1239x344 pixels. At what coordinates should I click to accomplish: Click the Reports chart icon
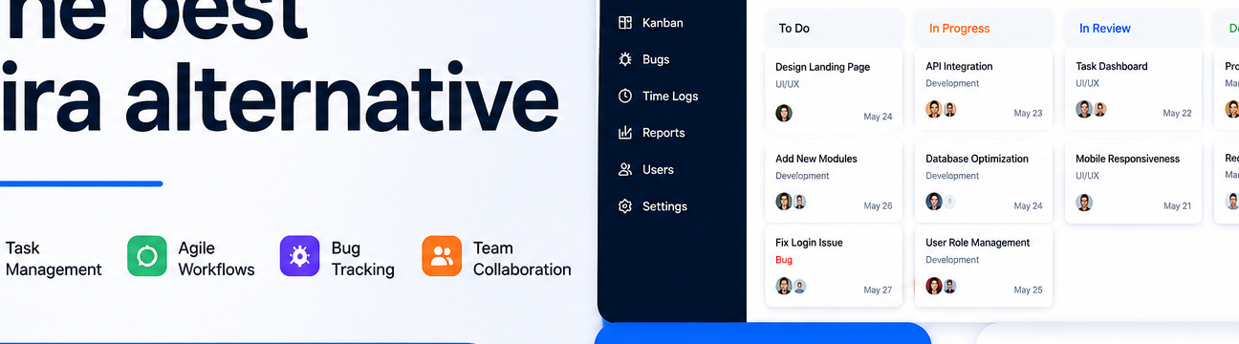[x=625, y=133]
